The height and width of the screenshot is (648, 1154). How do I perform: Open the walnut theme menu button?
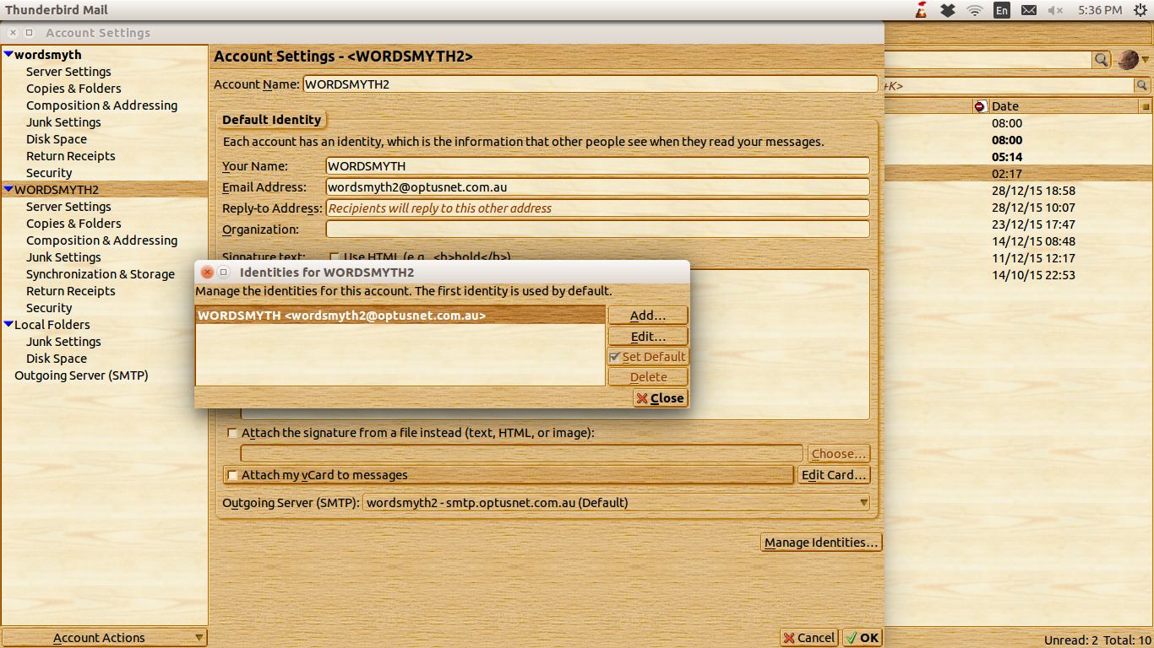click(1133, 59)
